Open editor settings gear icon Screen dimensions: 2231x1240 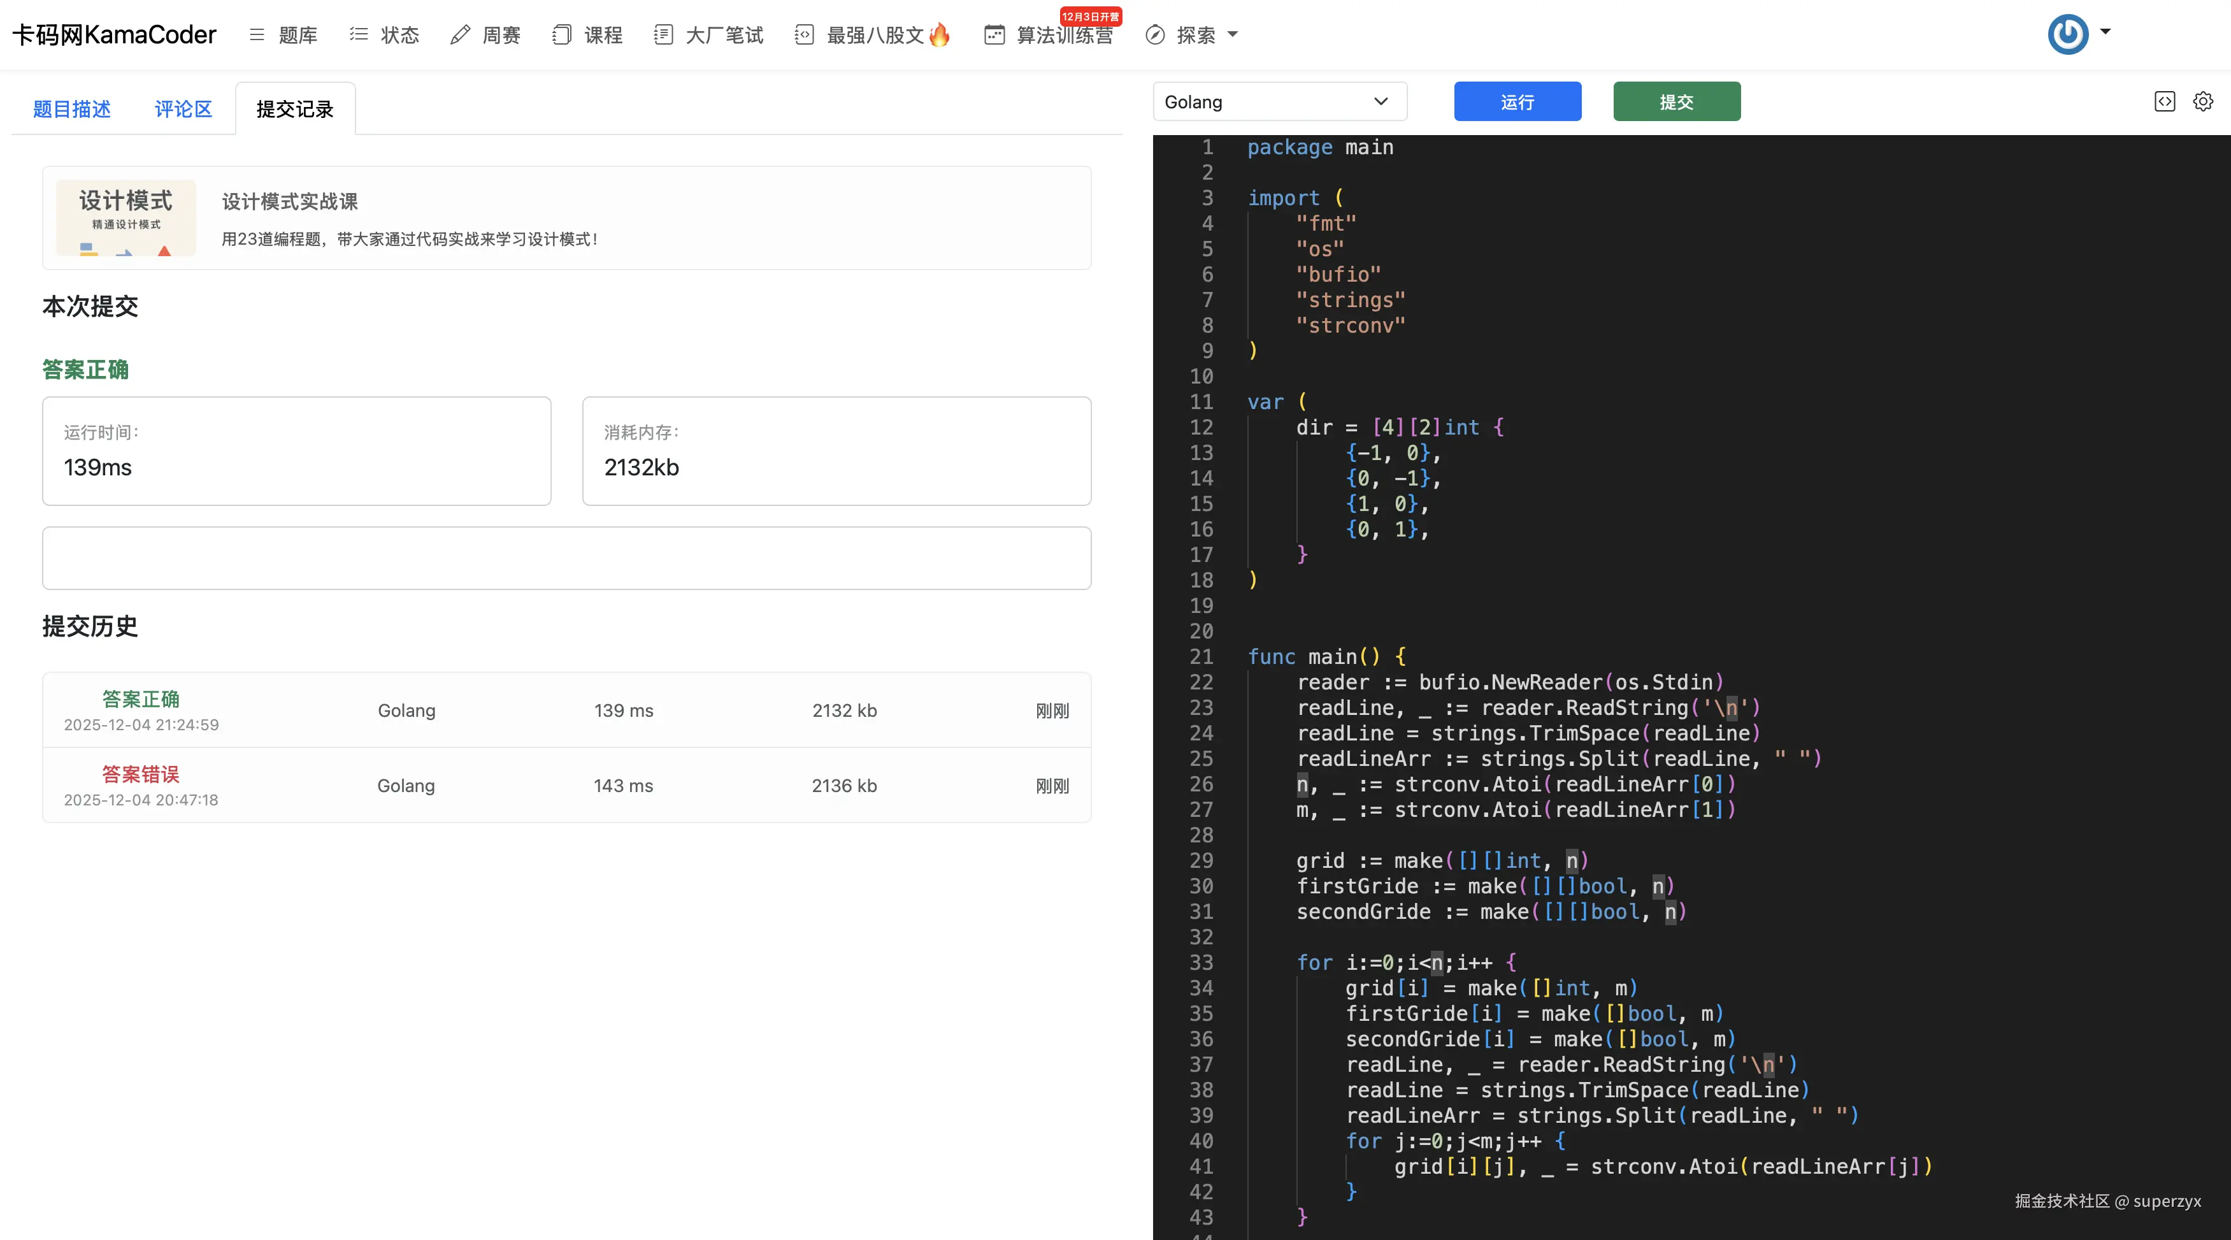click(x=2203, y=101)
